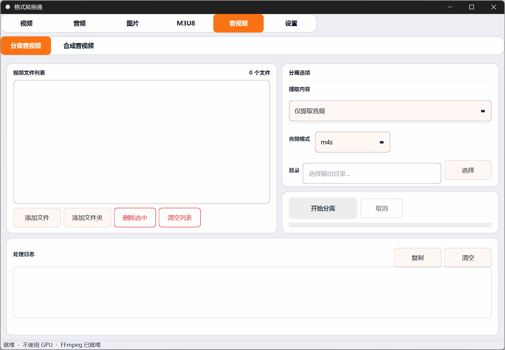
Task: Switch to 合成音视频 sub-tab
Action: click(x=79, y=46)
